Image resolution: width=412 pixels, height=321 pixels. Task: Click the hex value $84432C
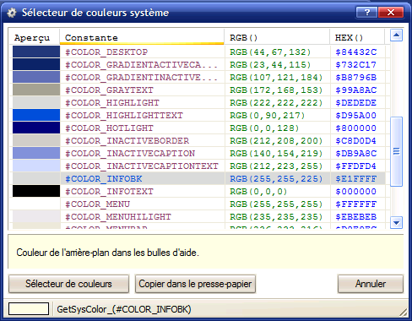tap(355, 52)
